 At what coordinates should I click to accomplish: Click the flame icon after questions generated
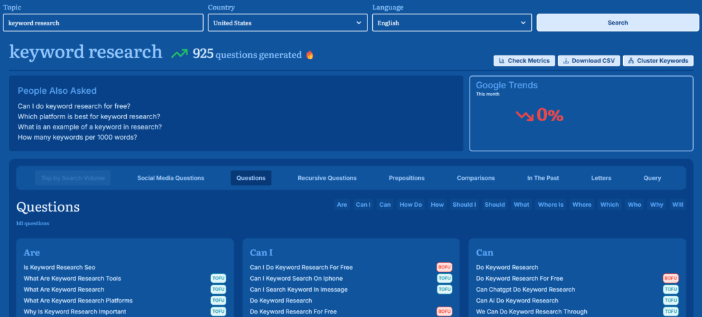tap(309, 55)
